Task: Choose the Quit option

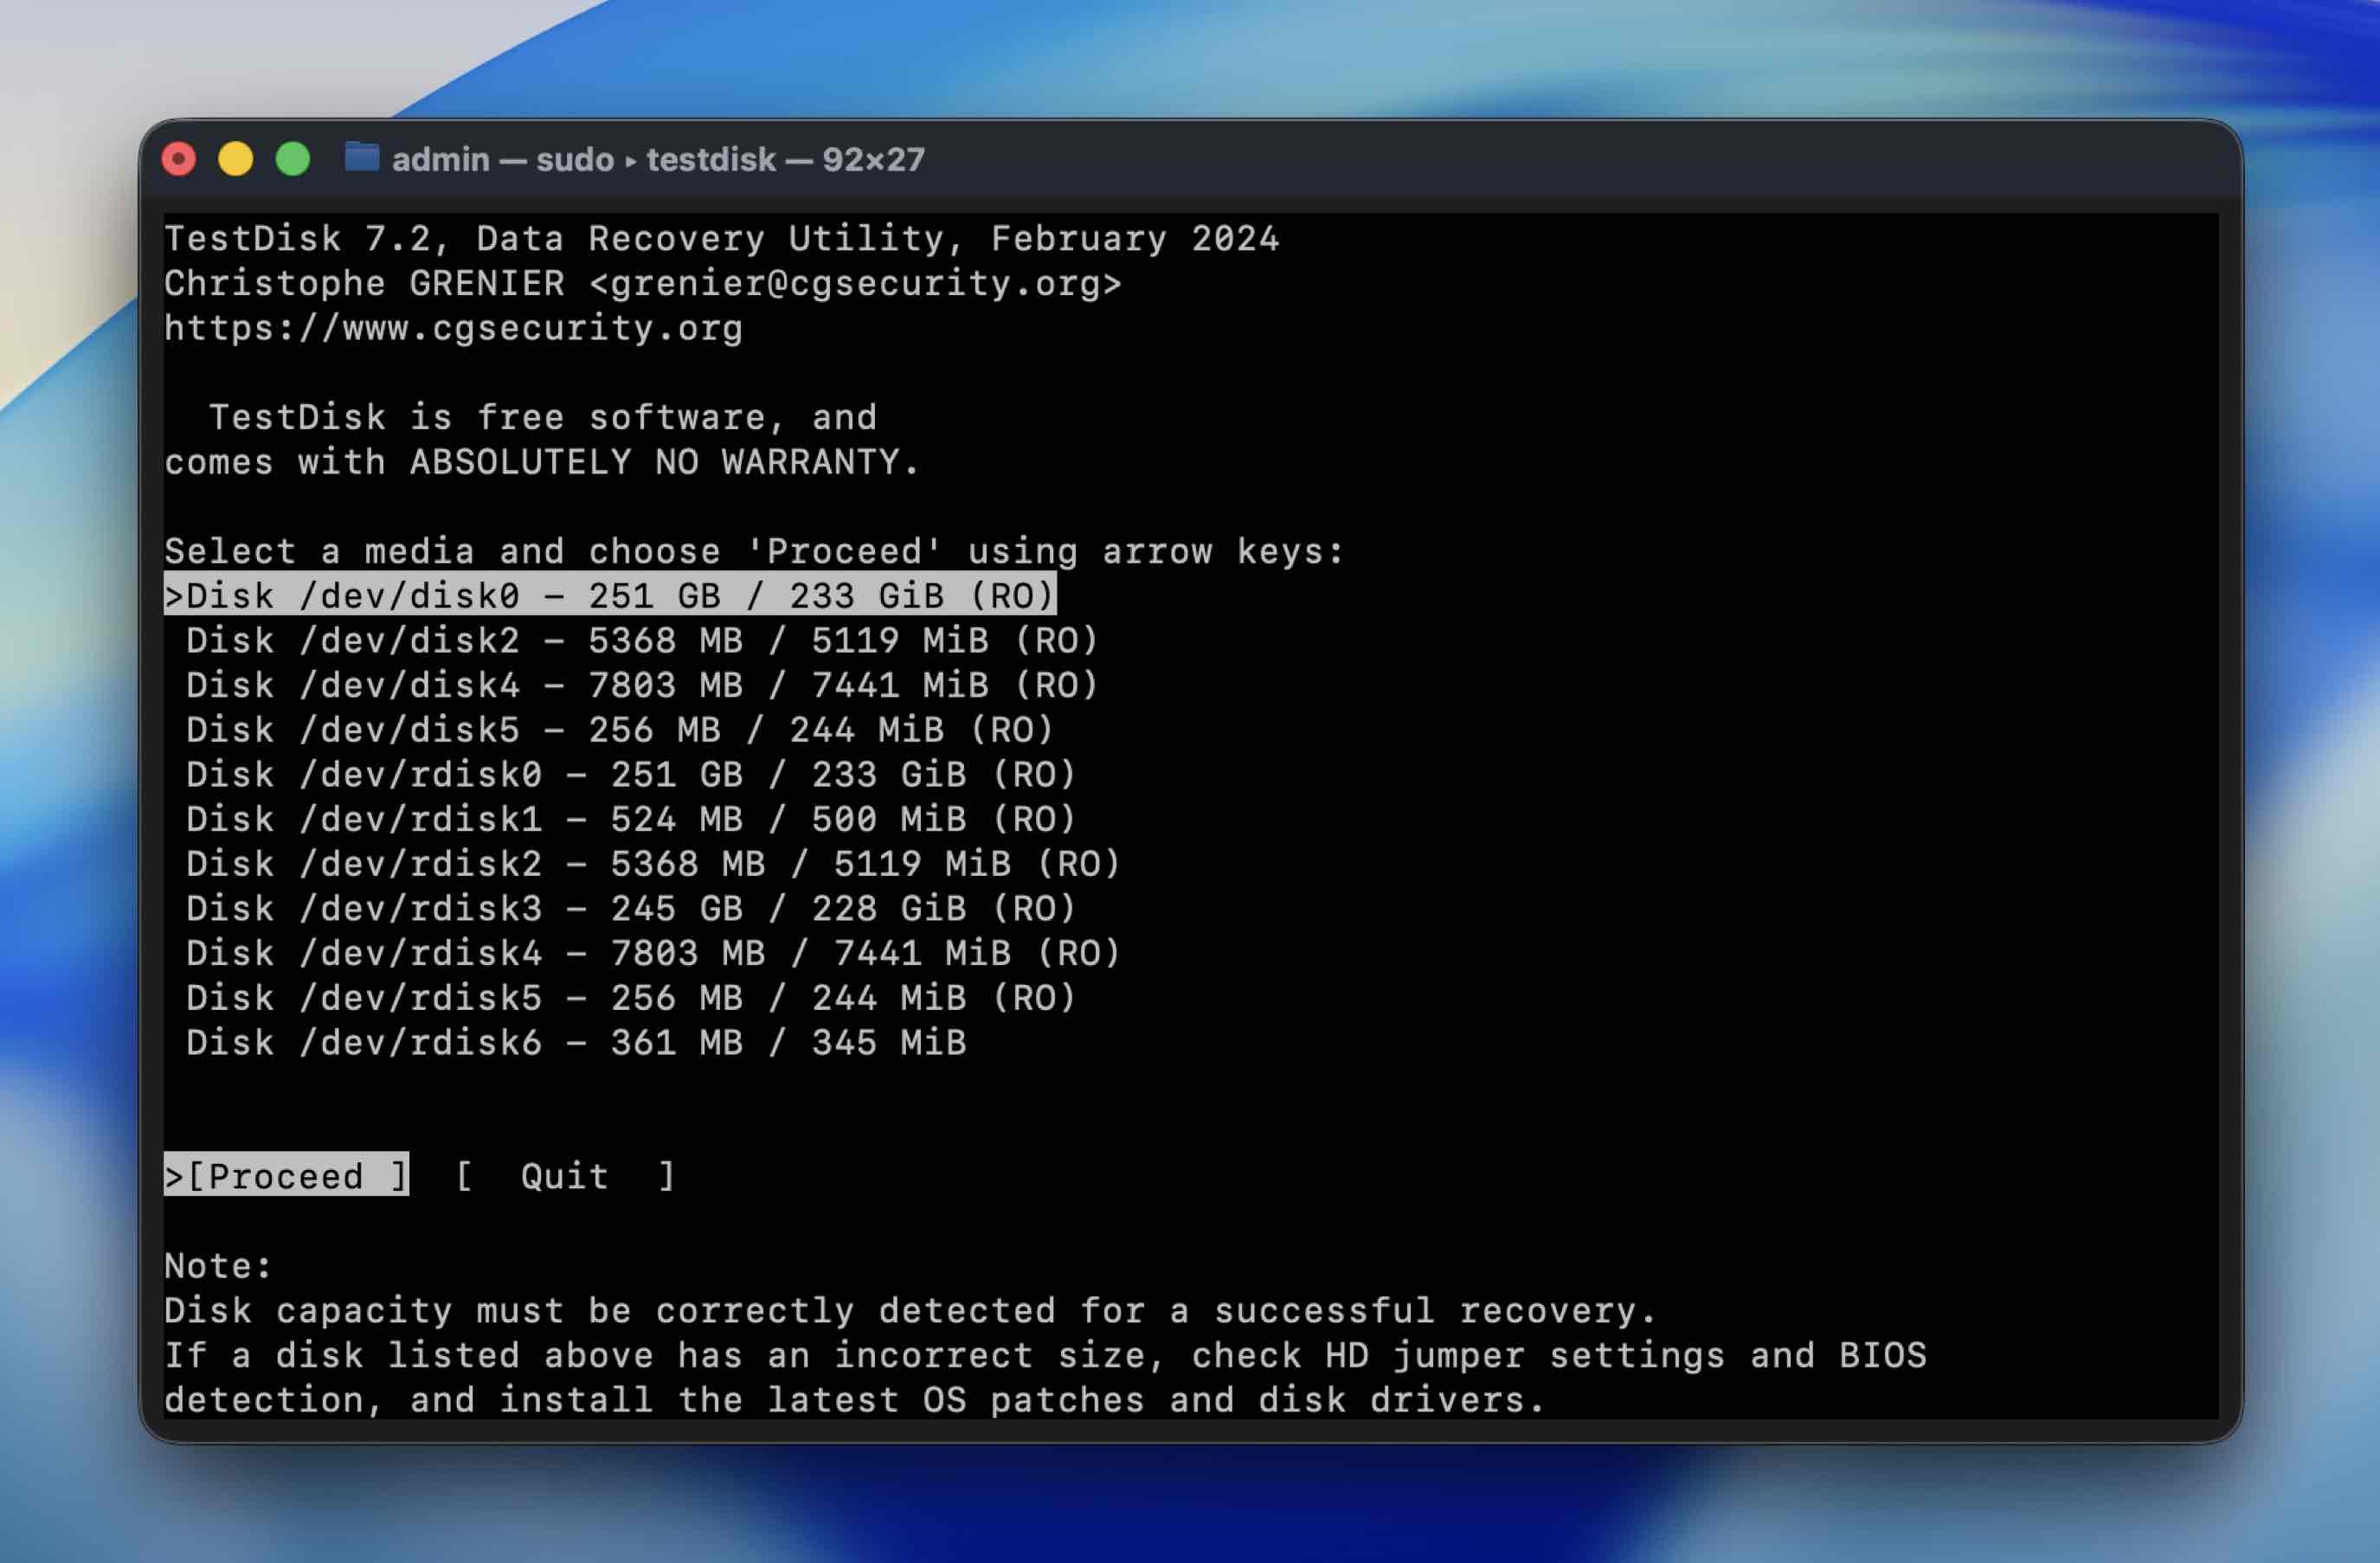Action: pyautogui.click(x=565, y=1176)
